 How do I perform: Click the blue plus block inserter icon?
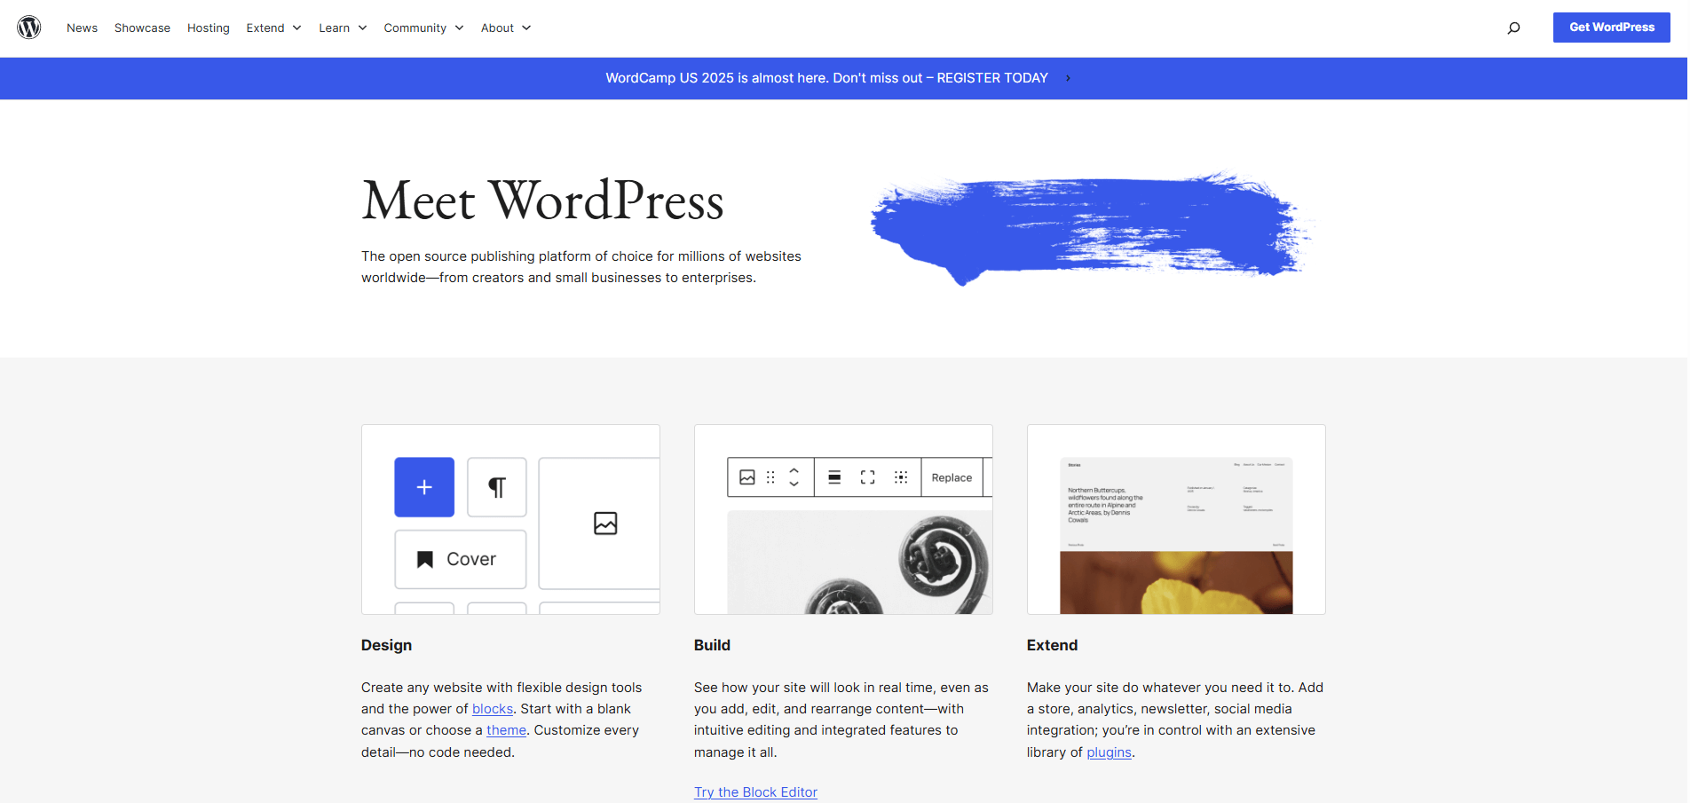pyautogui.click(x=424, y=487)
